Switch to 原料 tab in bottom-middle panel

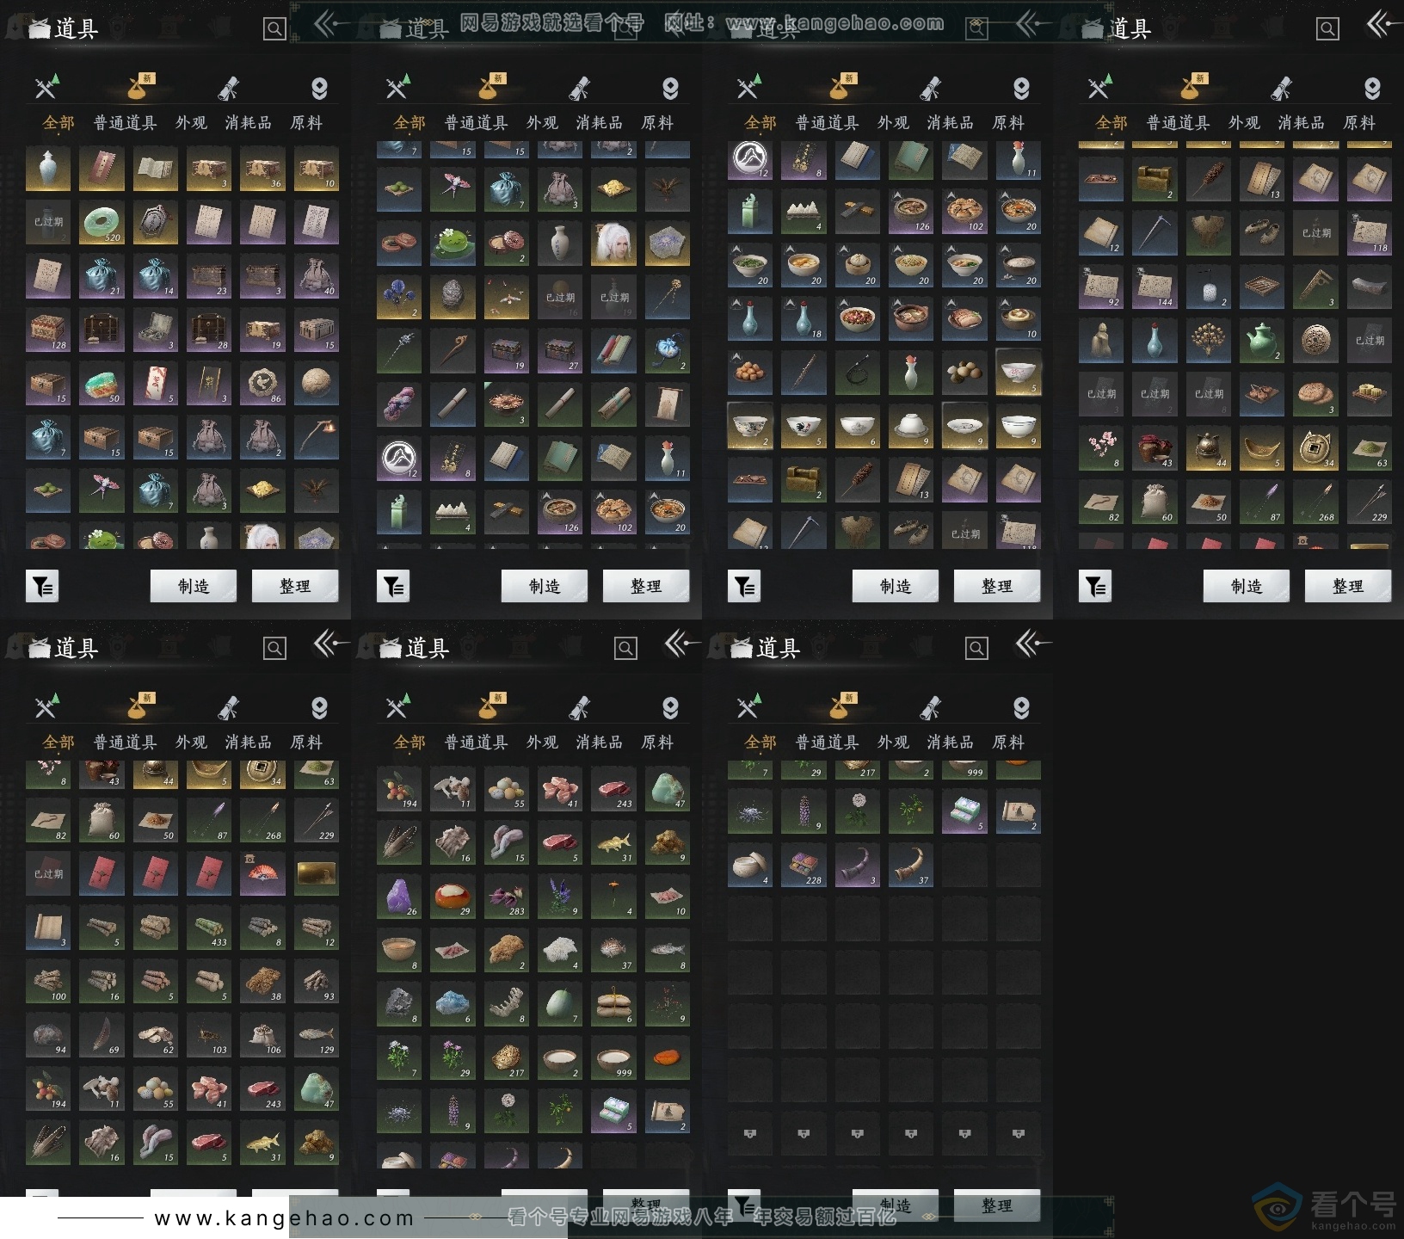click(657, 743)
